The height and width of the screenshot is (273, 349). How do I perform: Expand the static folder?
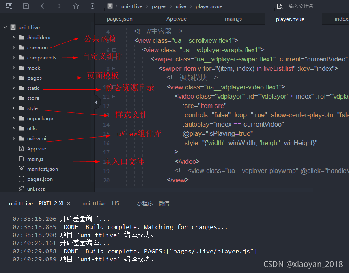point(13,88)
